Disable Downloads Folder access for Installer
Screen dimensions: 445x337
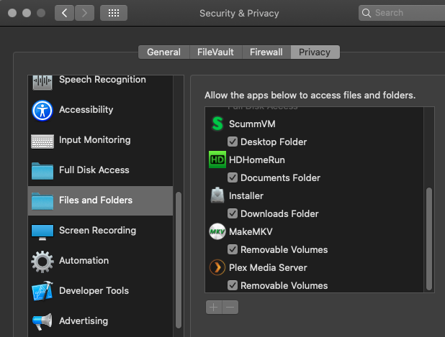click(233, 213)
